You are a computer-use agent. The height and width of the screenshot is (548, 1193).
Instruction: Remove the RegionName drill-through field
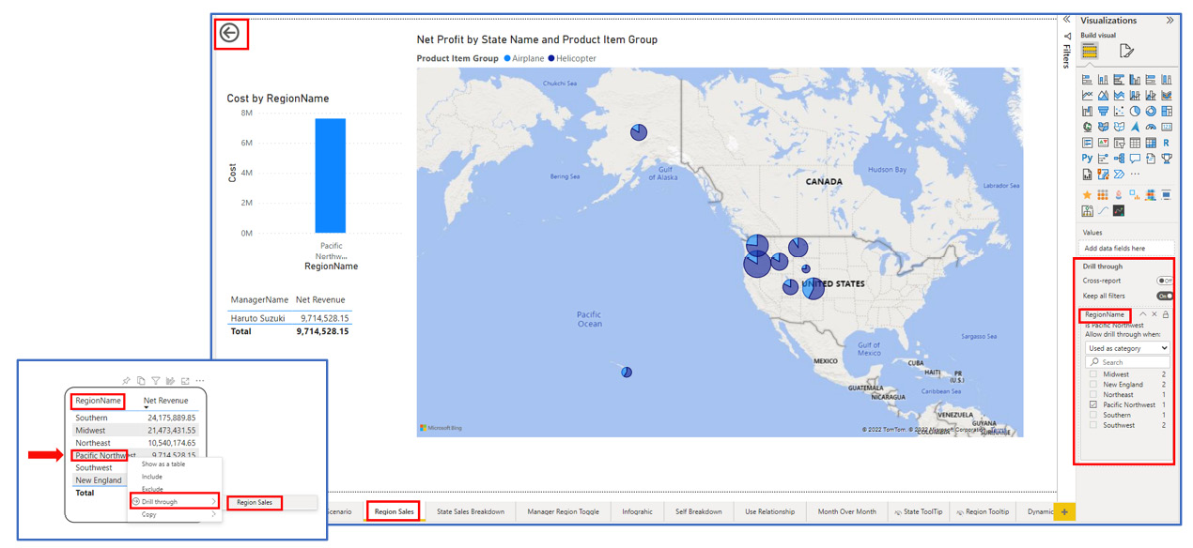pos(1154,314)
